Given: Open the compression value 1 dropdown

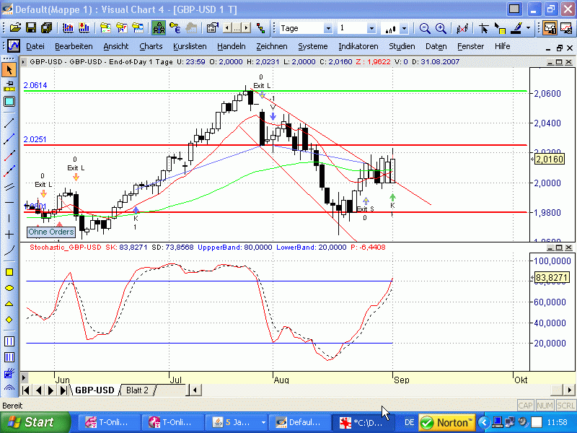Looking at the screenshot, I should pyautogui.click(x=371, y=28).
